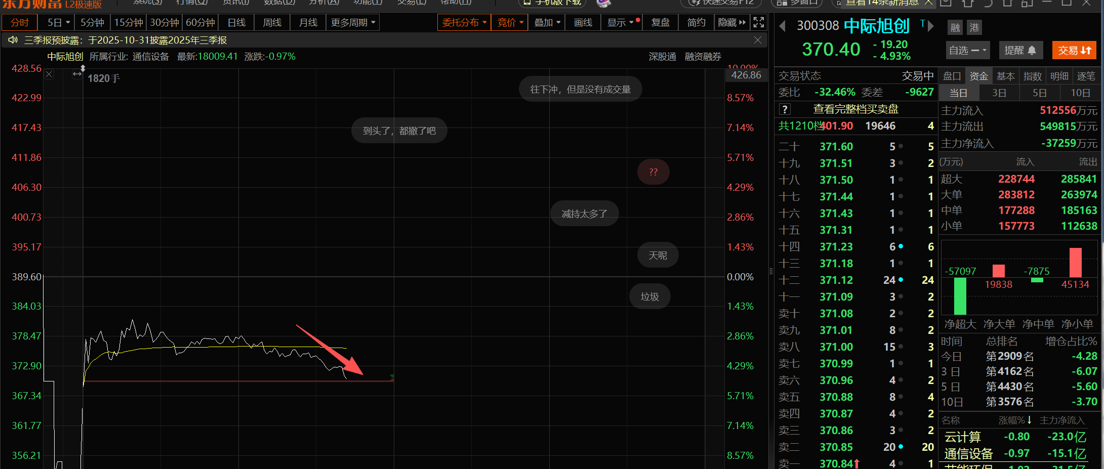The height and width of the screenshot is (469, 1104).
Task: Click the cyan dot on 371.23 row
Action: (901, 246)
